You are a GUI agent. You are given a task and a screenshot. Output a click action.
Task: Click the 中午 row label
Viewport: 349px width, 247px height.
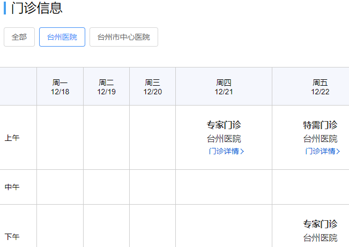click(x=12, y=187)
